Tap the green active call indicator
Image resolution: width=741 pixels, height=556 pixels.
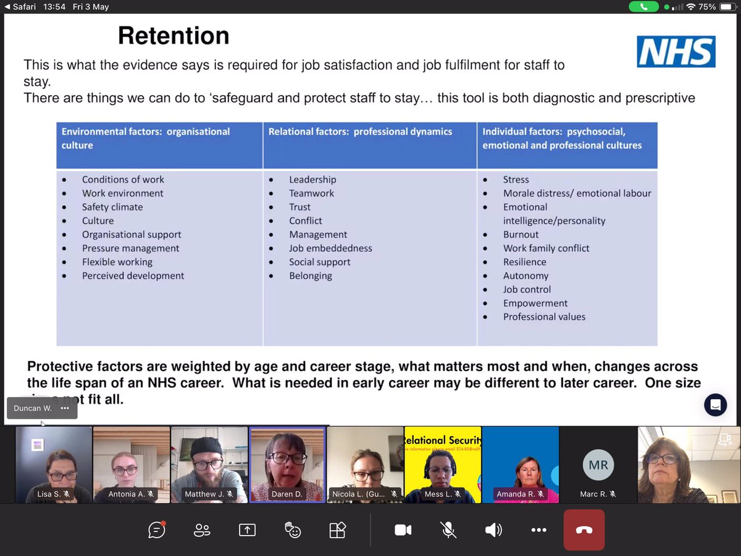tap(644, 7)
